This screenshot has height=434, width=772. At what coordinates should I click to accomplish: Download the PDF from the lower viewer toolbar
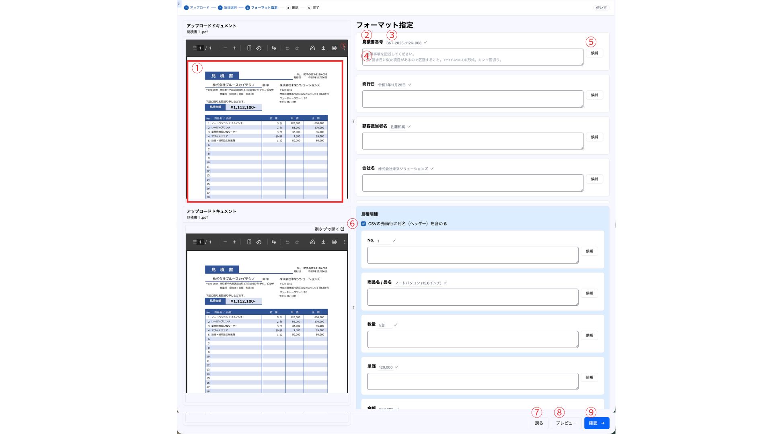tap(323, 242)
